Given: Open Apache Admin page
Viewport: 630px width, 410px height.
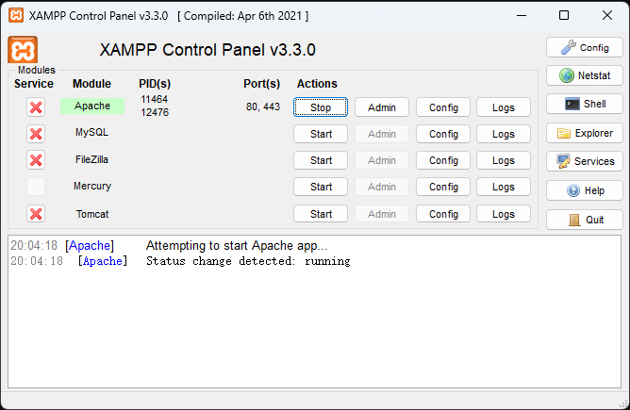Looking at the screenshot, I should point(382,107).
